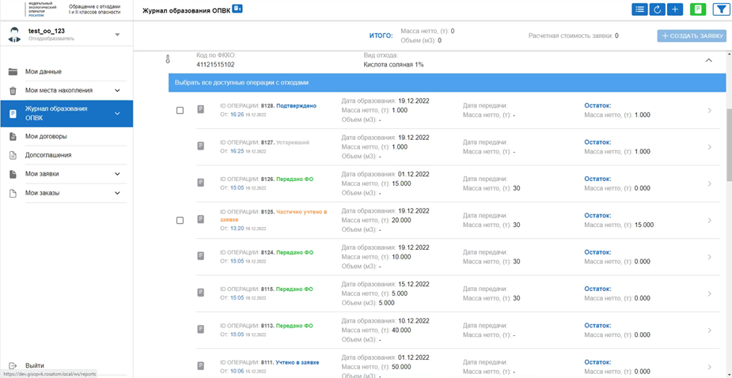Select the folder icon of Мои данные
The height and width of the screenshot is (378, 732).
coord(13,72)
